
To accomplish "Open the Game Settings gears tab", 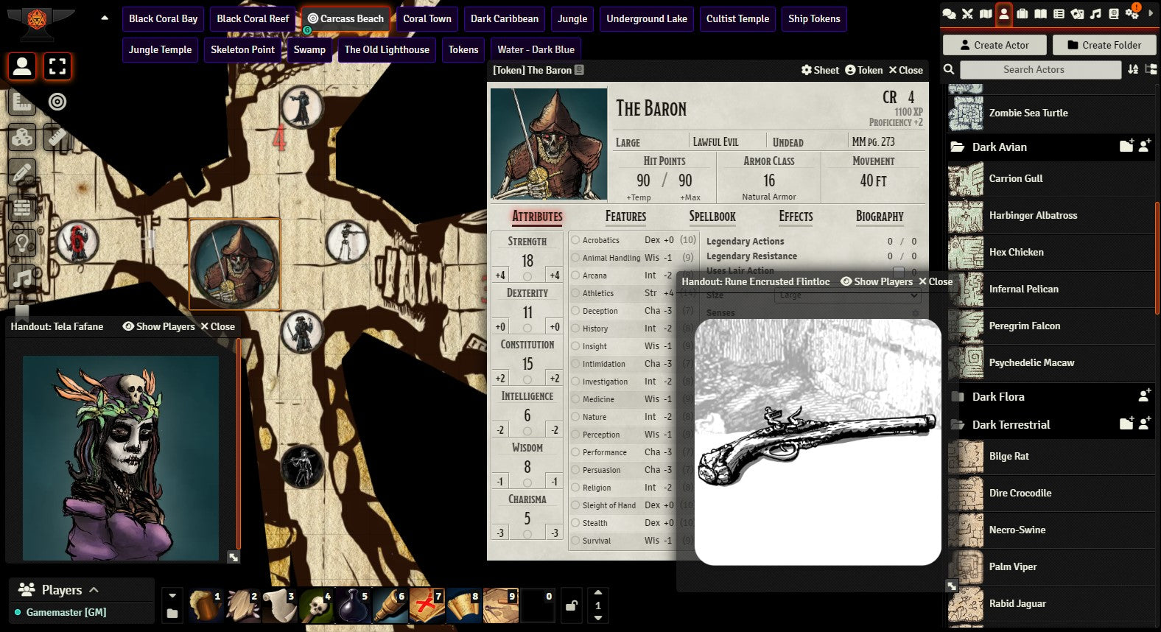I will click(x=1132, y=13).
